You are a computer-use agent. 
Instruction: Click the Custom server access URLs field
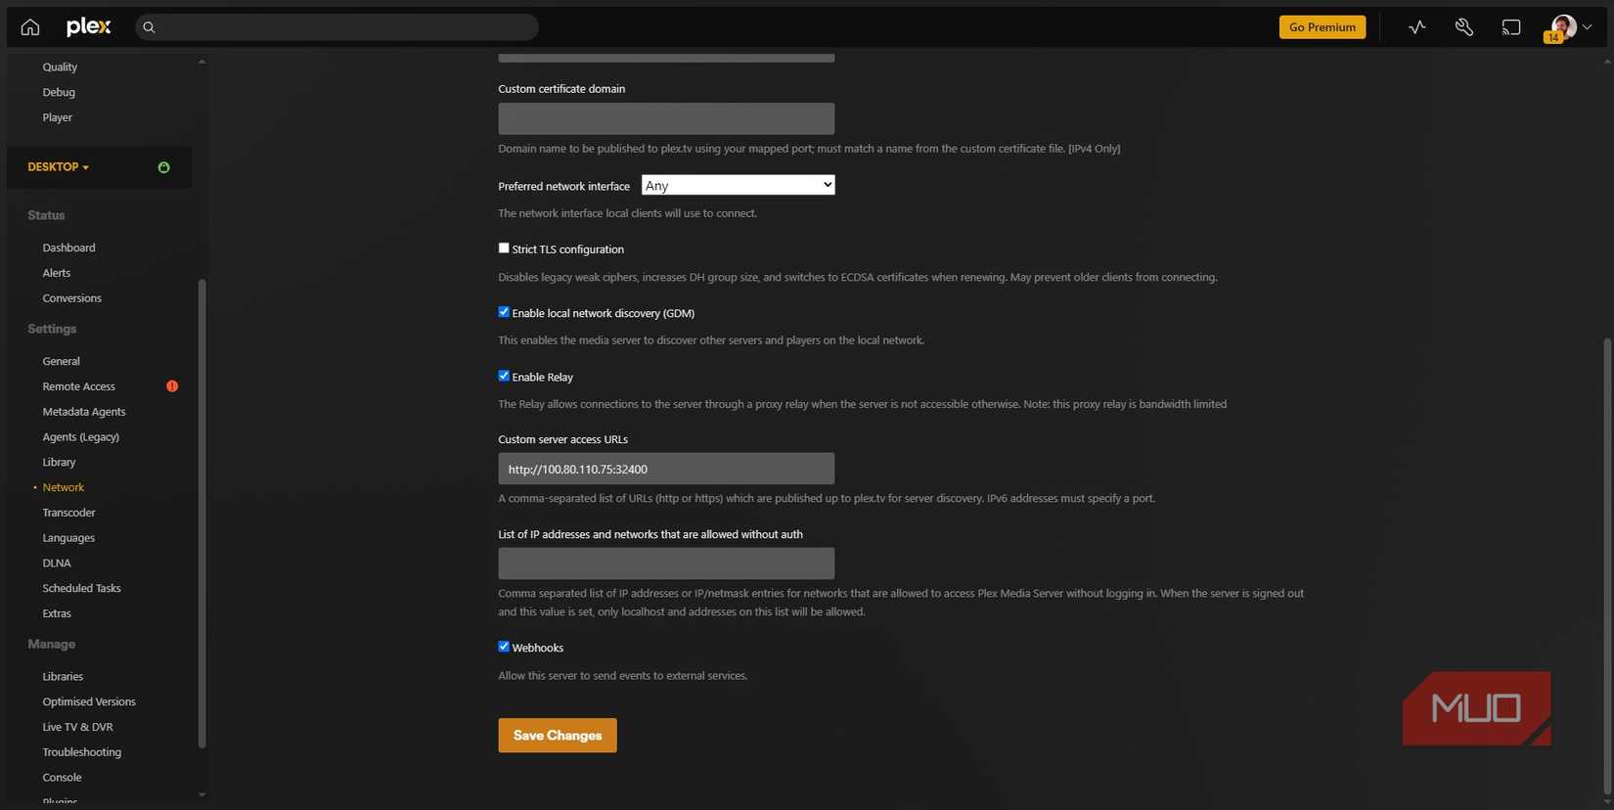click(x=666, y=469)
